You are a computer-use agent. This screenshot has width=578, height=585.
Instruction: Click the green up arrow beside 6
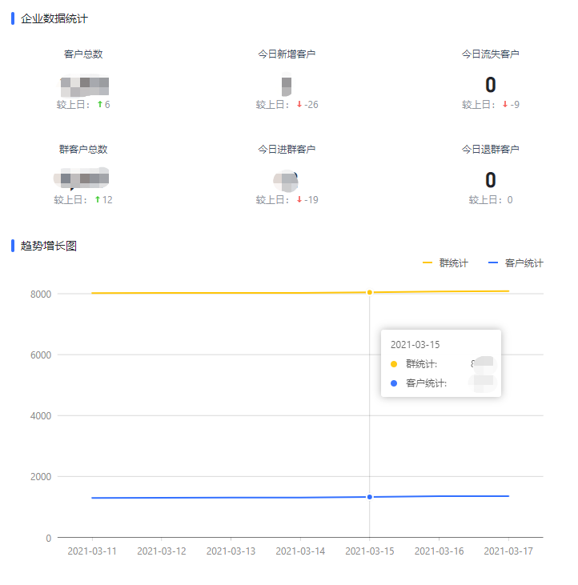[99, 105]
